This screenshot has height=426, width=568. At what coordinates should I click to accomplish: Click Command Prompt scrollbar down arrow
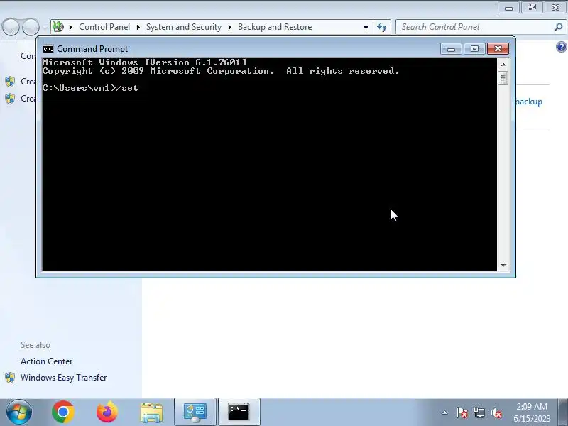click(x=503, y=265)
